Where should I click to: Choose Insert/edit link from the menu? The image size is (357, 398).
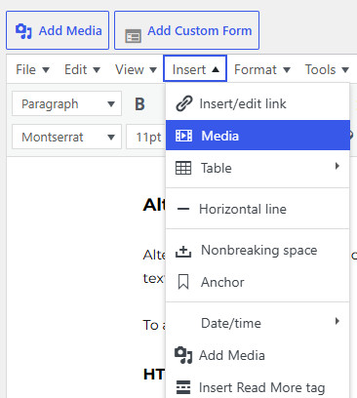pos(258,103)
